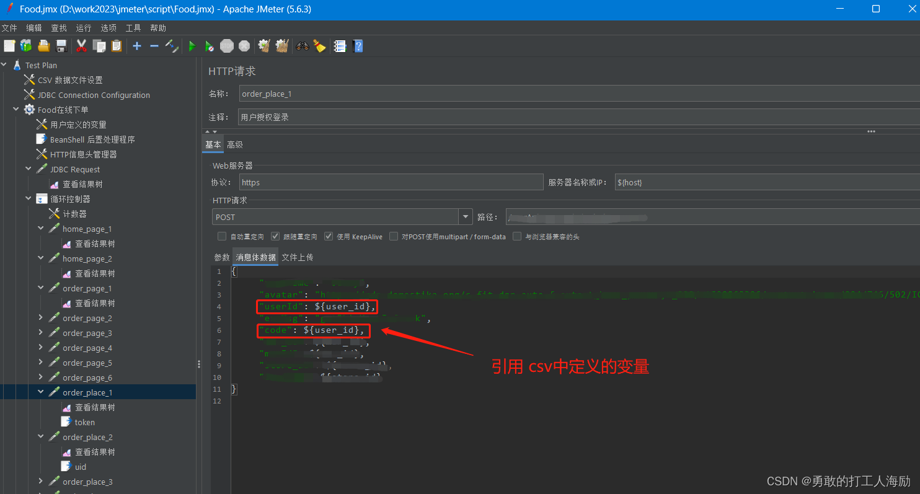Click the Copy icon in toolbar
Screen dimensions: 920x494
click(x=99, y=46)
